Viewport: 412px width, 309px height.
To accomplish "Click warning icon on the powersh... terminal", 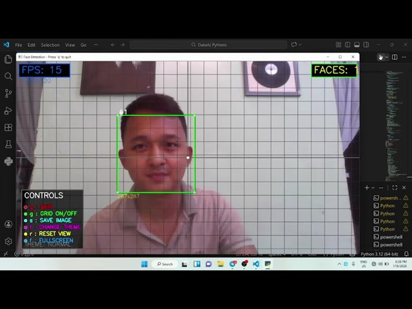I will pos(406,198).
